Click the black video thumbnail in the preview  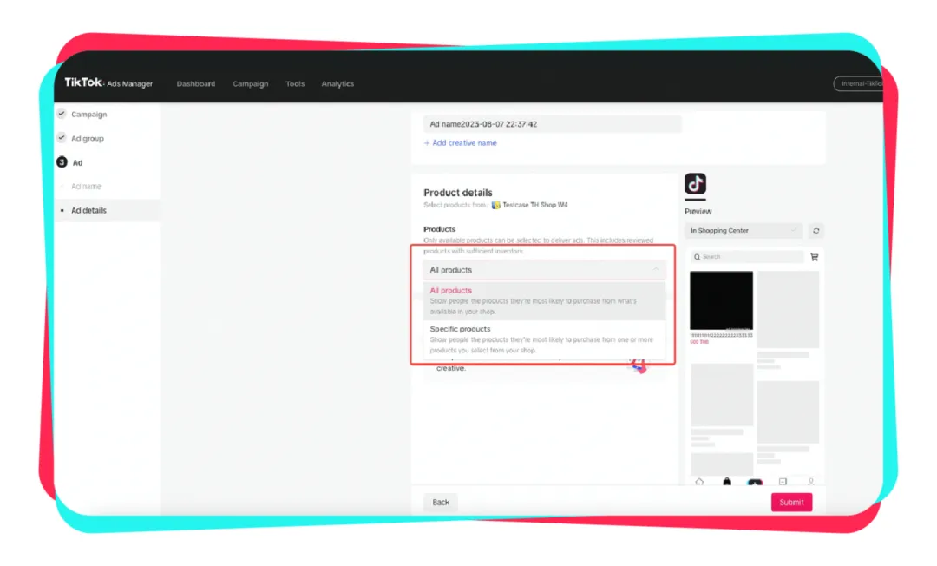pos(721,299)
